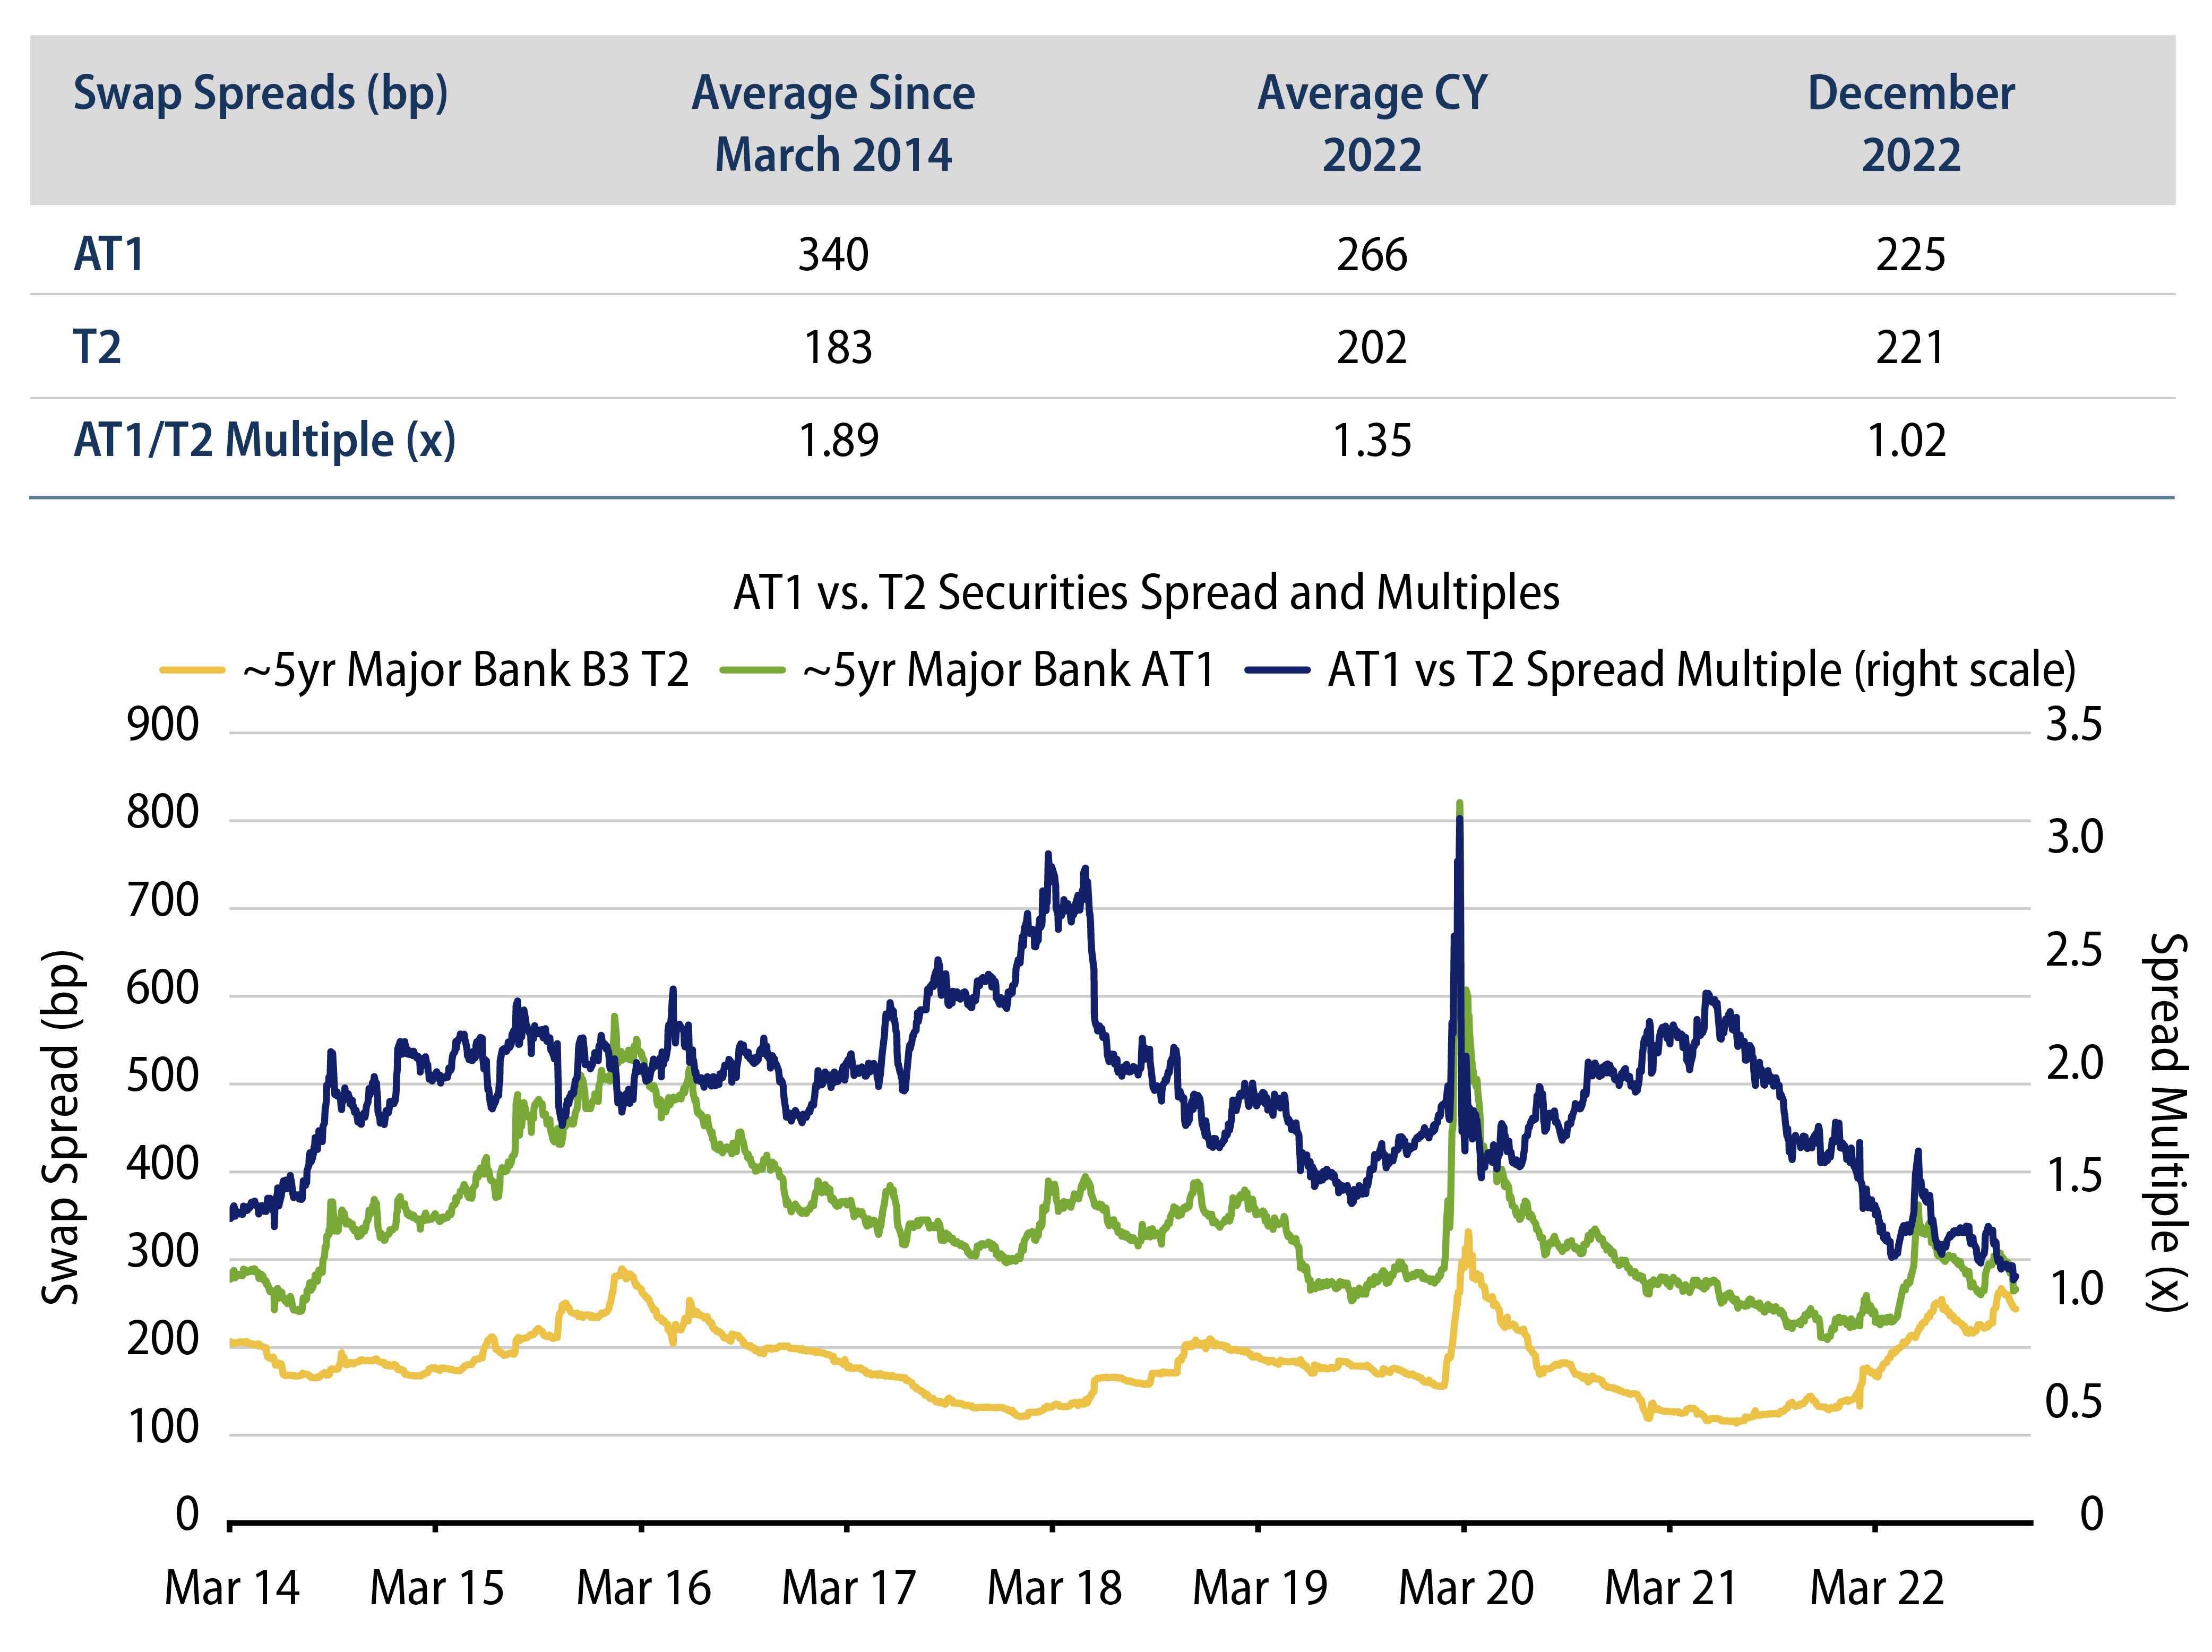2212x1652 pixels.
Task: Click left axis tick label 900
Action: coord(163,724)
